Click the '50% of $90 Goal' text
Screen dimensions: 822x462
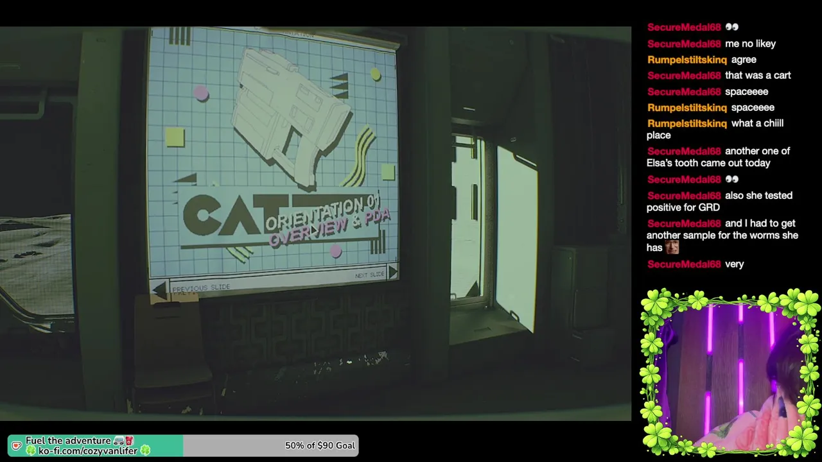pos(320,445)
